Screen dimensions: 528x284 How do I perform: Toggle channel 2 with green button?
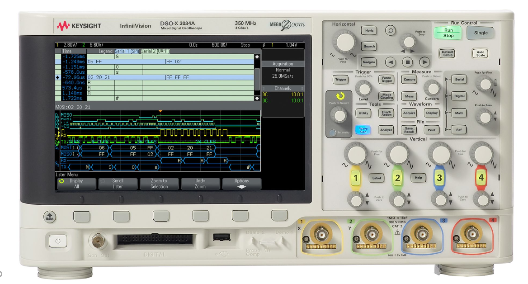click(397, 178)
